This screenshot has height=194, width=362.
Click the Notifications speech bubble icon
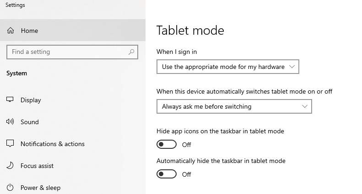click(x=10, y=143)
